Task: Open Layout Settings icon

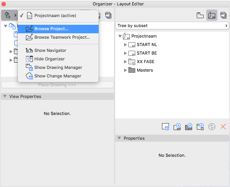Action: (x=165, y=127)
